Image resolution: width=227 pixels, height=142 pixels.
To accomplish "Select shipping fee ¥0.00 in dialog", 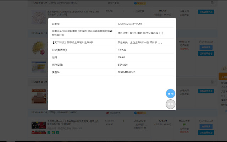I will tap(121, 58).
